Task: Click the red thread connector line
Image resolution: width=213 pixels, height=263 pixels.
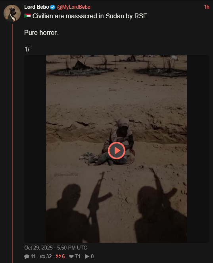Action: (12, 143)
